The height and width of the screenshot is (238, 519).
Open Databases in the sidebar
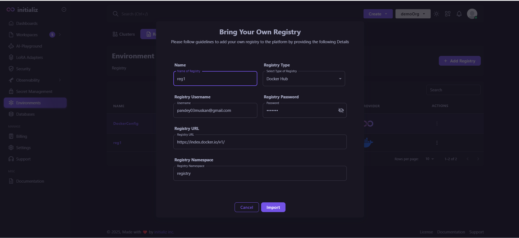(x=35, y=114)
